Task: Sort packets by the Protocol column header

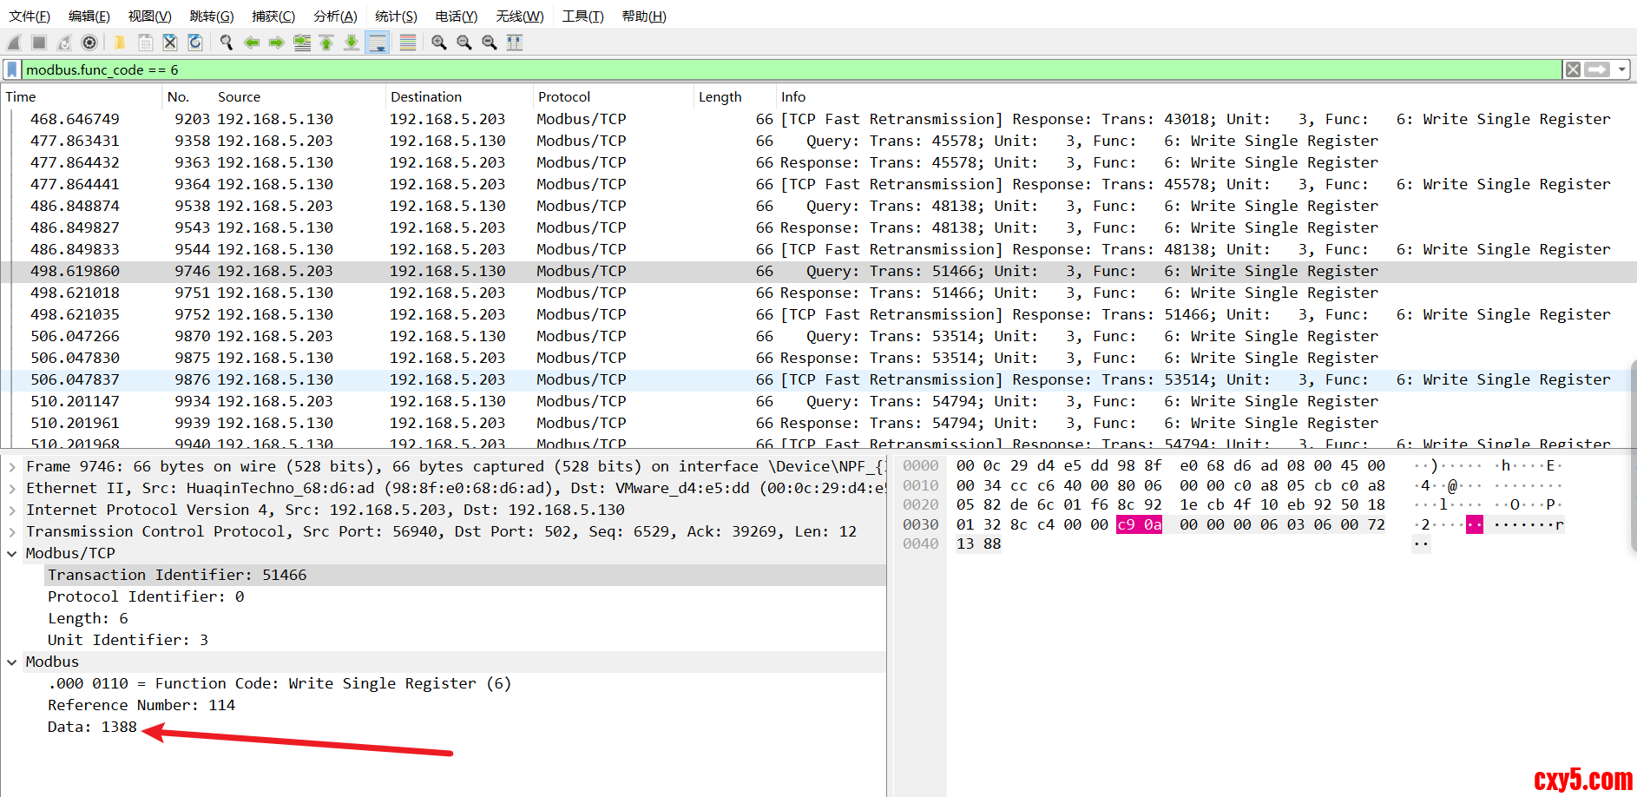Action: point(564,97)
